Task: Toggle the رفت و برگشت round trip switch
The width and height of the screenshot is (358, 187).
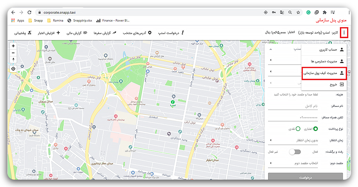Action: pos(295,152)
